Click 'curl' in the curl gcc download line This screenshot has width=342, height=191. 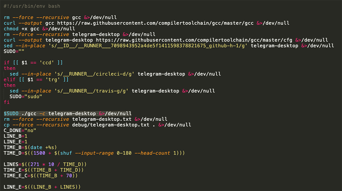click(10, 23)
